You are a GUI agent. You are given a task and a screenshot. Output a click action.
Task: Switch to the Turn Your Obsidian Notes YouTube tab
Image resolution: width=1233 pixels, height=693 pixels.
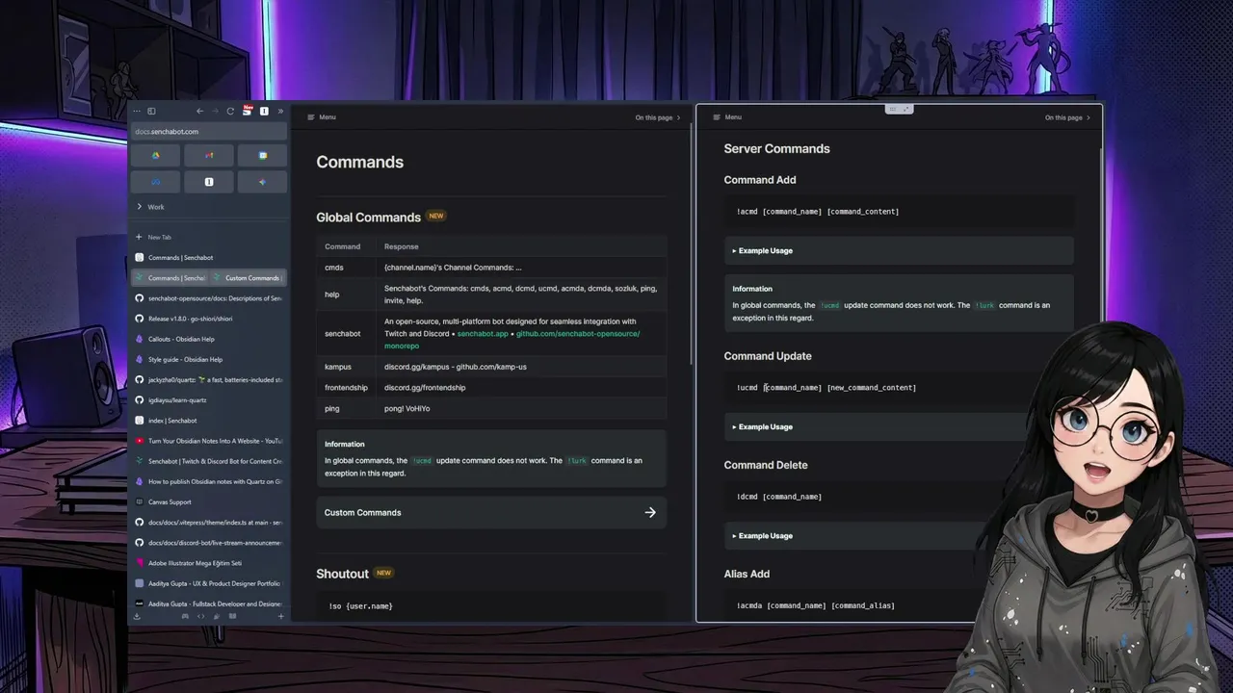coord(209,441)
